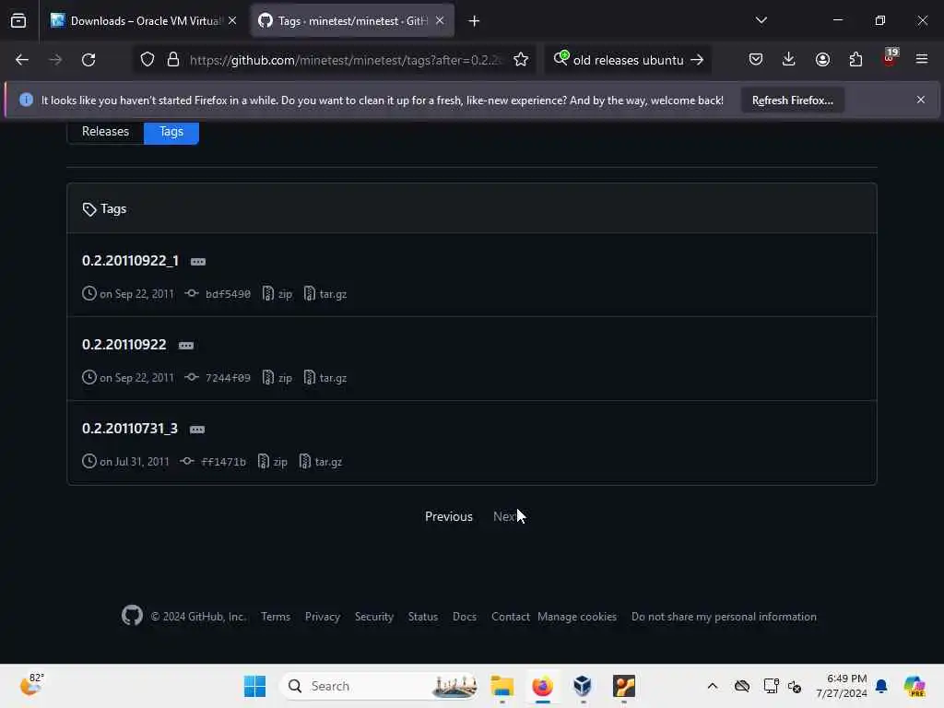Bookmark this page with the star icon

pos(521,60)
